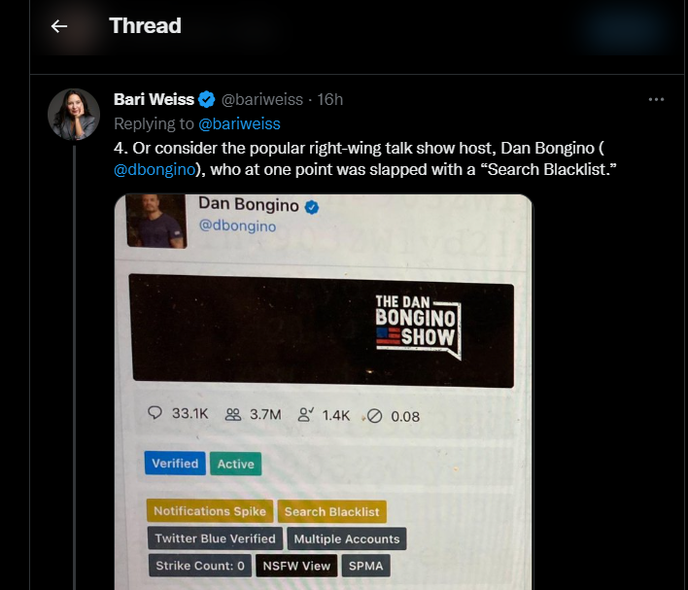Open the Bari Weiss display name link
The height and width of the screenshot is (590, 688).
point(154,100)
